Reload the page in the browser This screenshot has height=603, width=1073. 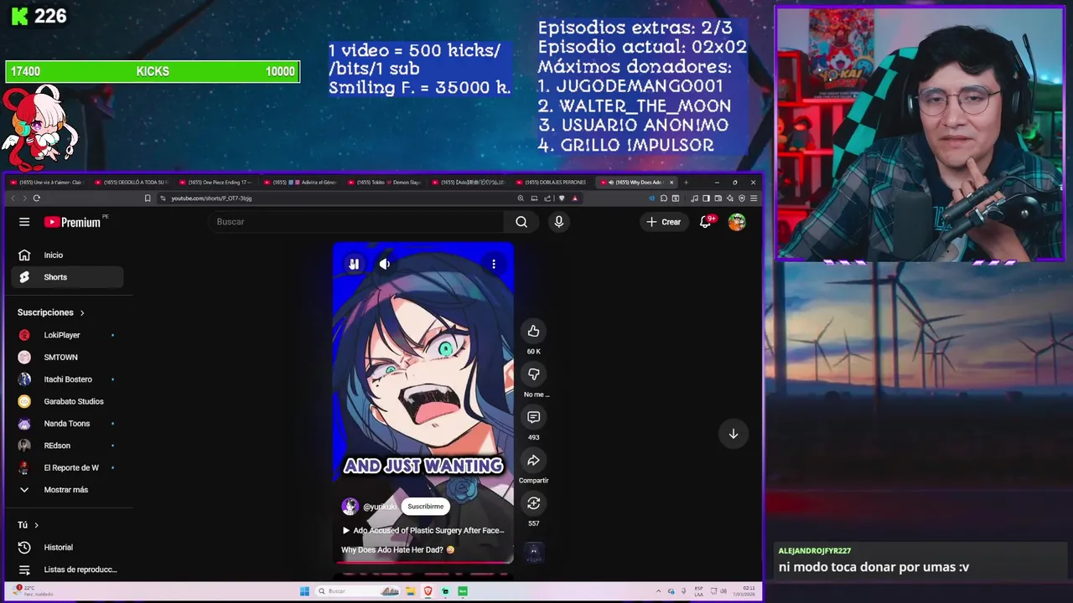[x=36, y=198]
